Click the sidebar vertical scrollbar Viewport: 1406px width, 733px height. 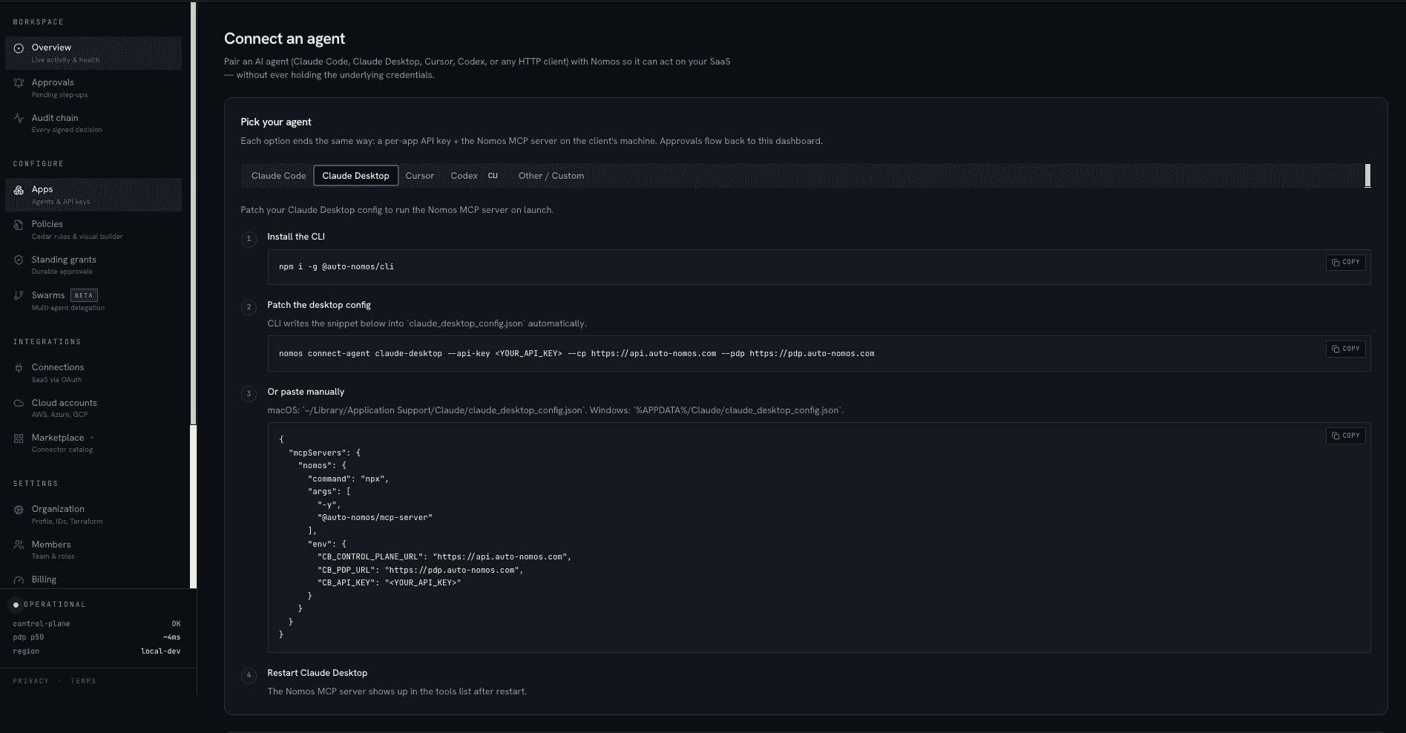(x=194, y=212)
